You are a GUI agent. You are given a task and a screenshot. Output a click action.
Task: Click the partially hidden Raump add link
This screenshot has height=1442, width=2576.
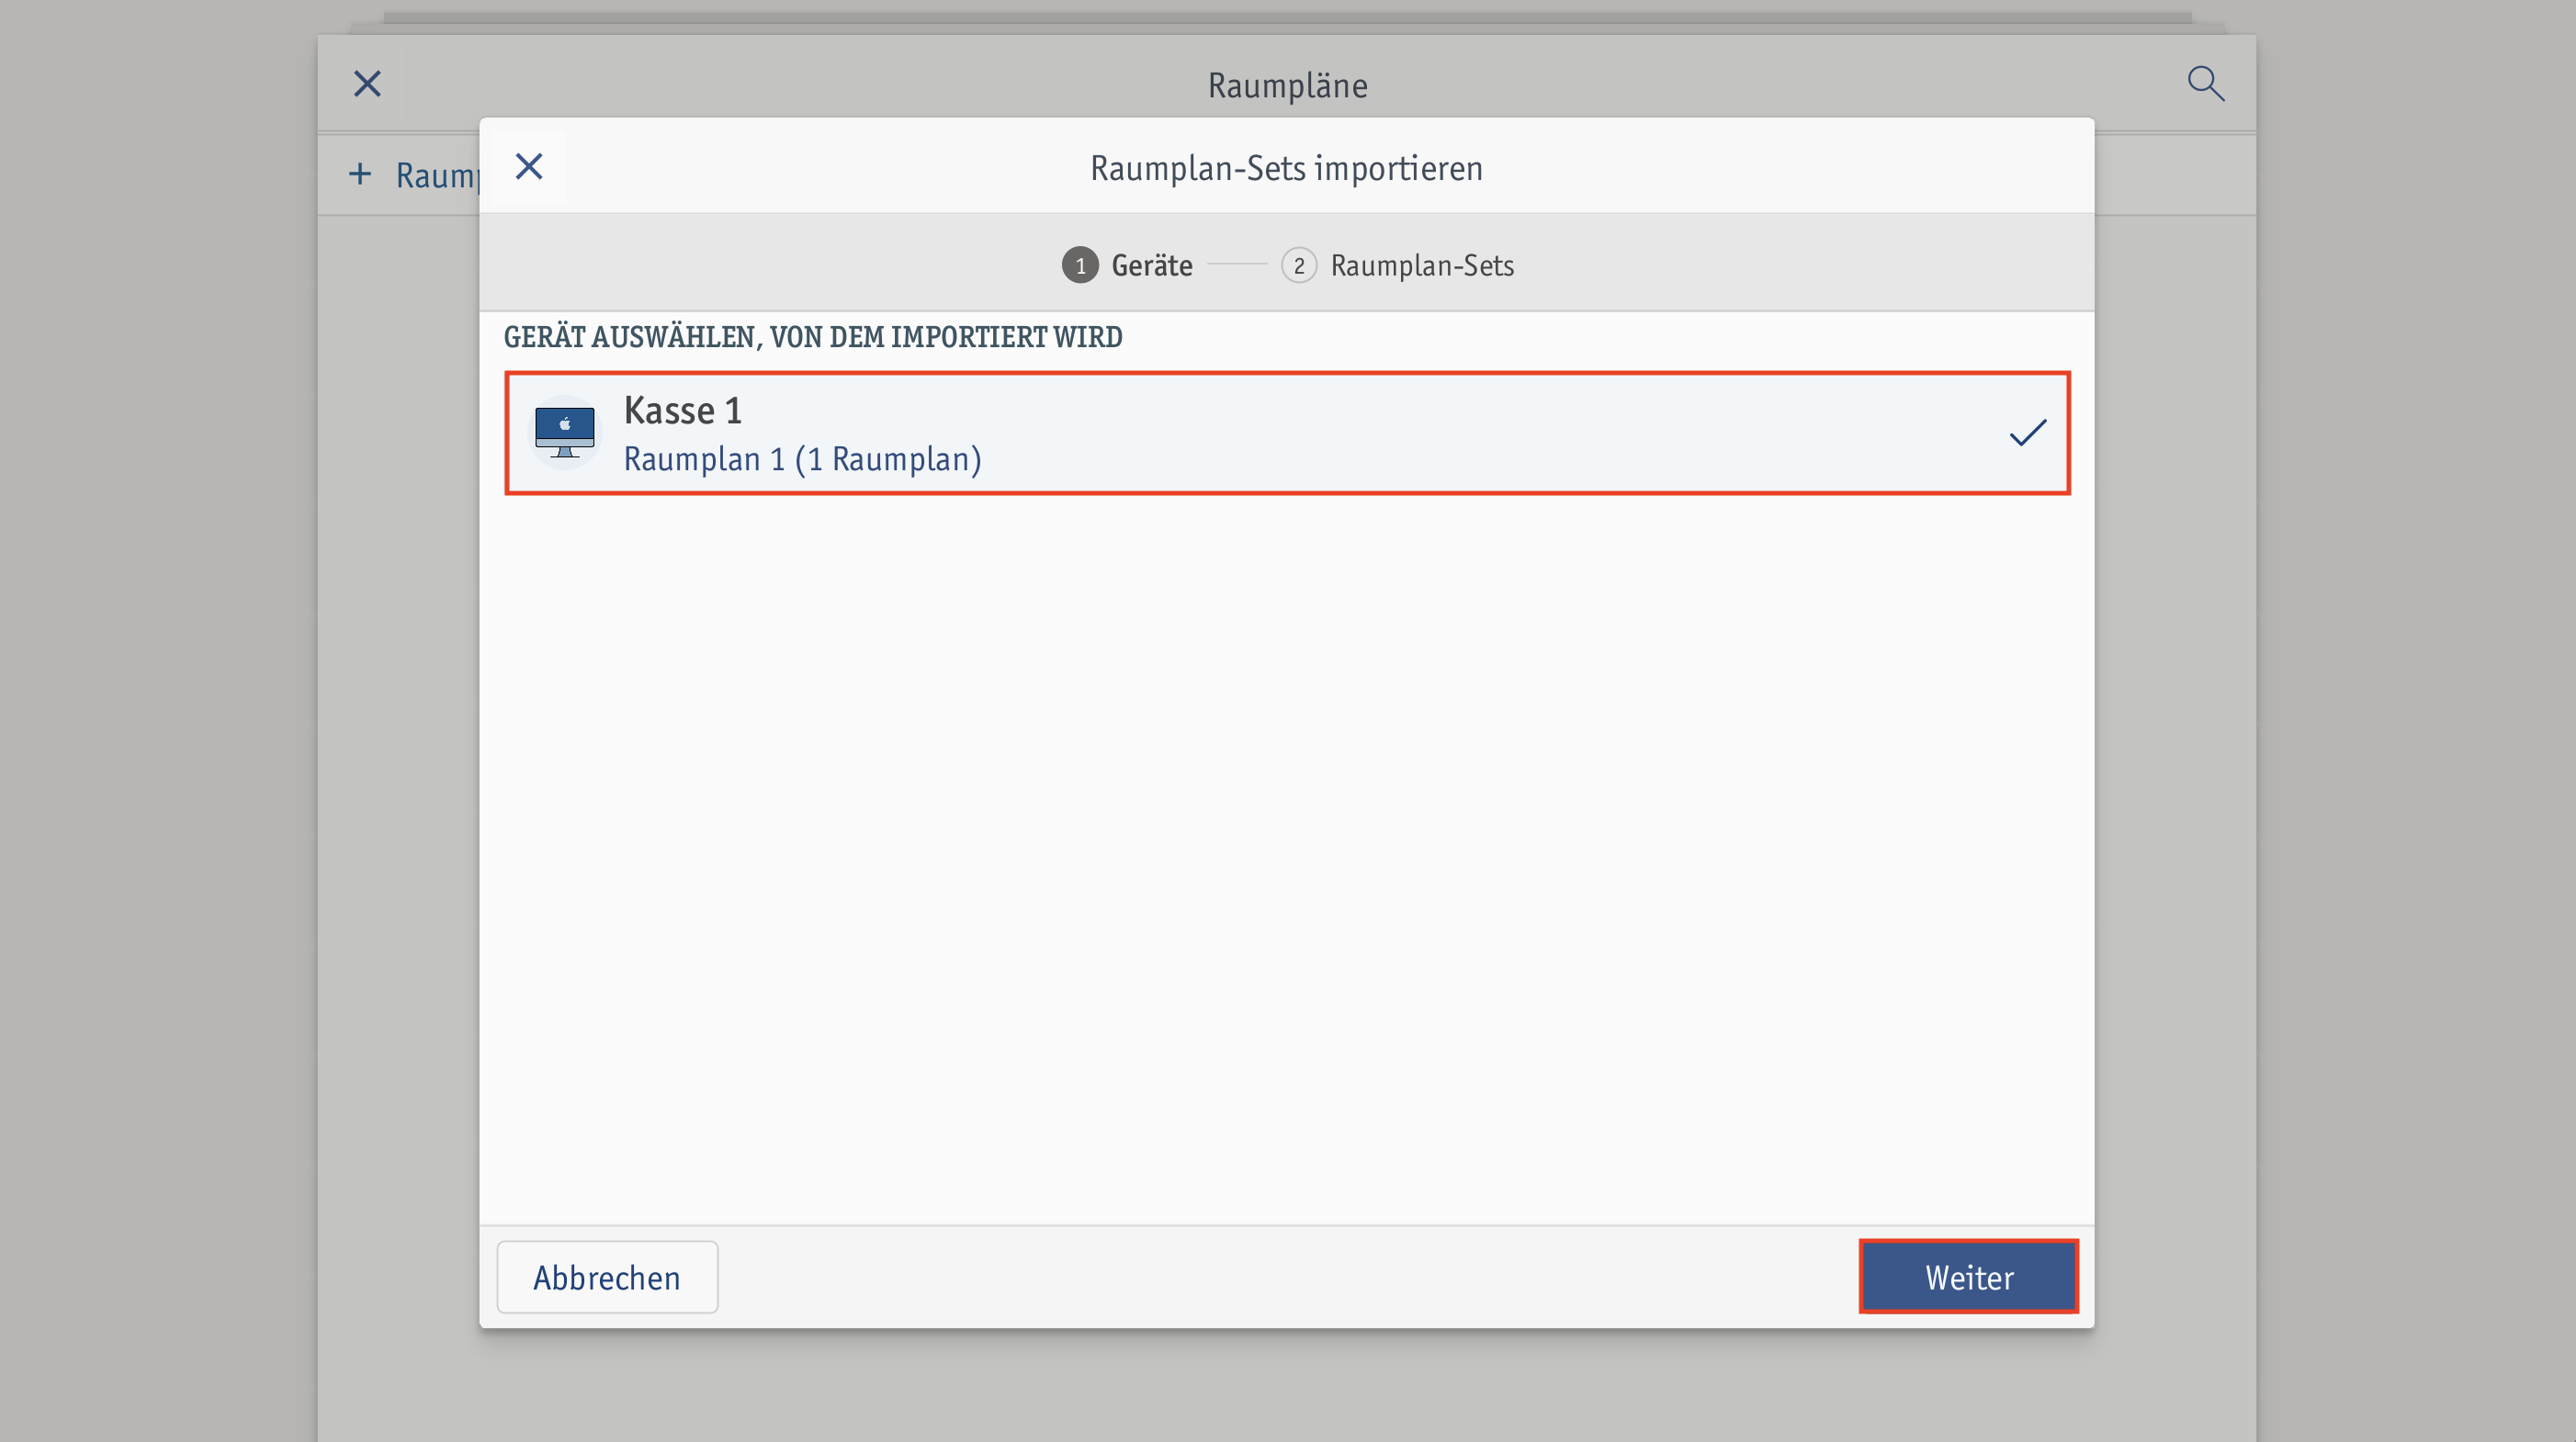click(x=437, y=175)
